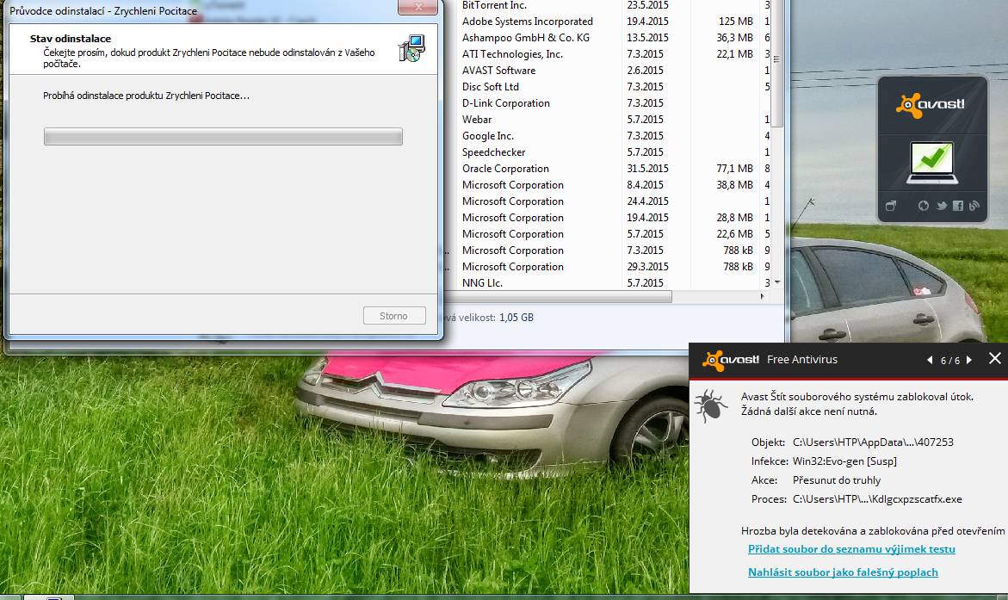Viewport: 1008px width, 600px height.
Task: Show the previous Avast alert with left arrow
Action: point(930,360)
